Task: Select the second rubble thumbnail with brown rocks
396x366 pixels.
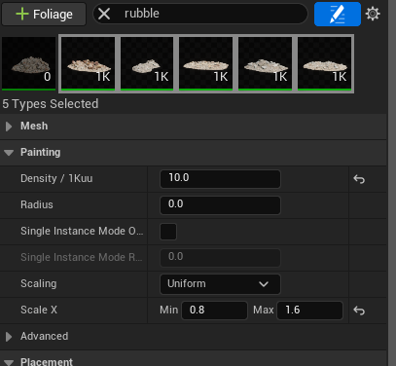Action: tap(89, 63)
